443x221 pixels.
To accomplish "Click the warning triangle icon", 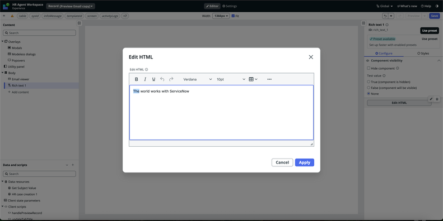I will (12, 16).
